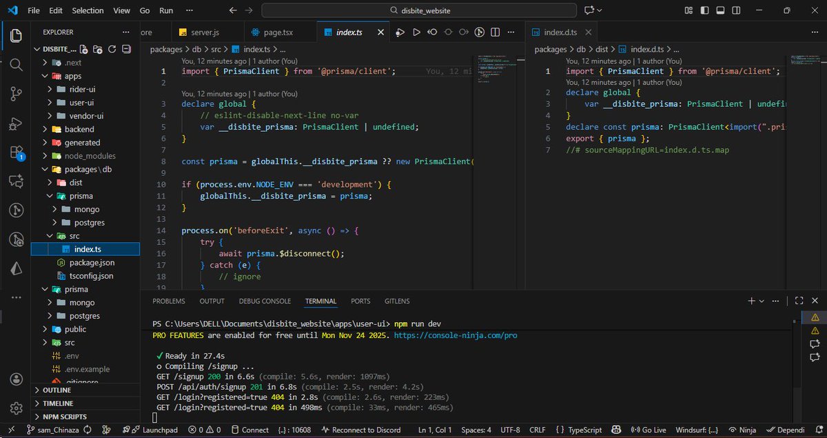Click Reconnect to Discord in status bar
This screenshot has height=438, width=827.
(361, 430)
